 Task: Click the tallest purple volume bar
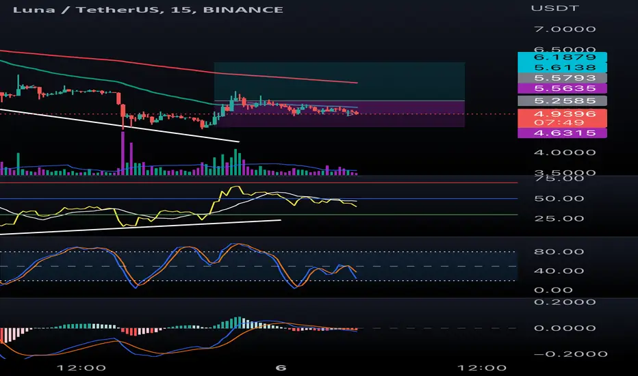click(123, 153)
